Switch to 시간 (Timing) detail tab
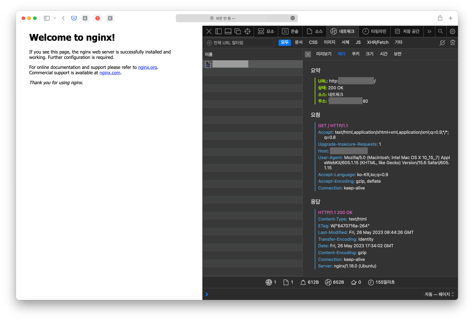This screenshot has width=474, height=321. pos(384,54)
